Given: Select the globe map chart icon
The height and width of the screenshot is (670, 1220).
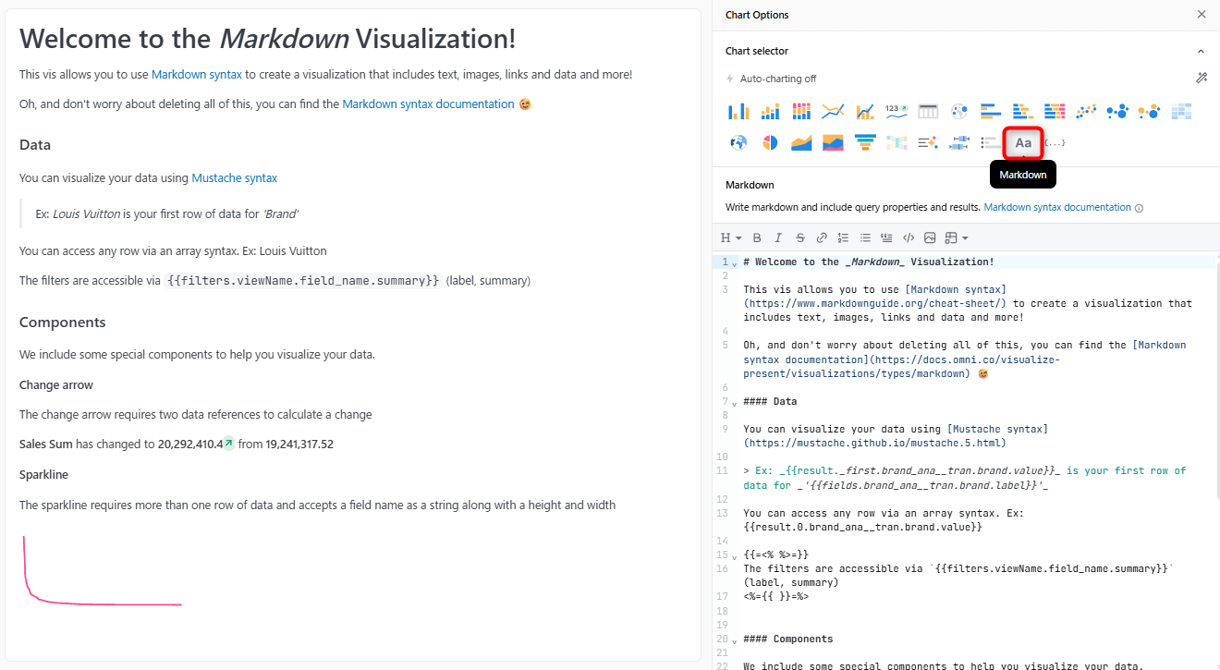Looking at the screenshot, I should [x=738, y=143].
